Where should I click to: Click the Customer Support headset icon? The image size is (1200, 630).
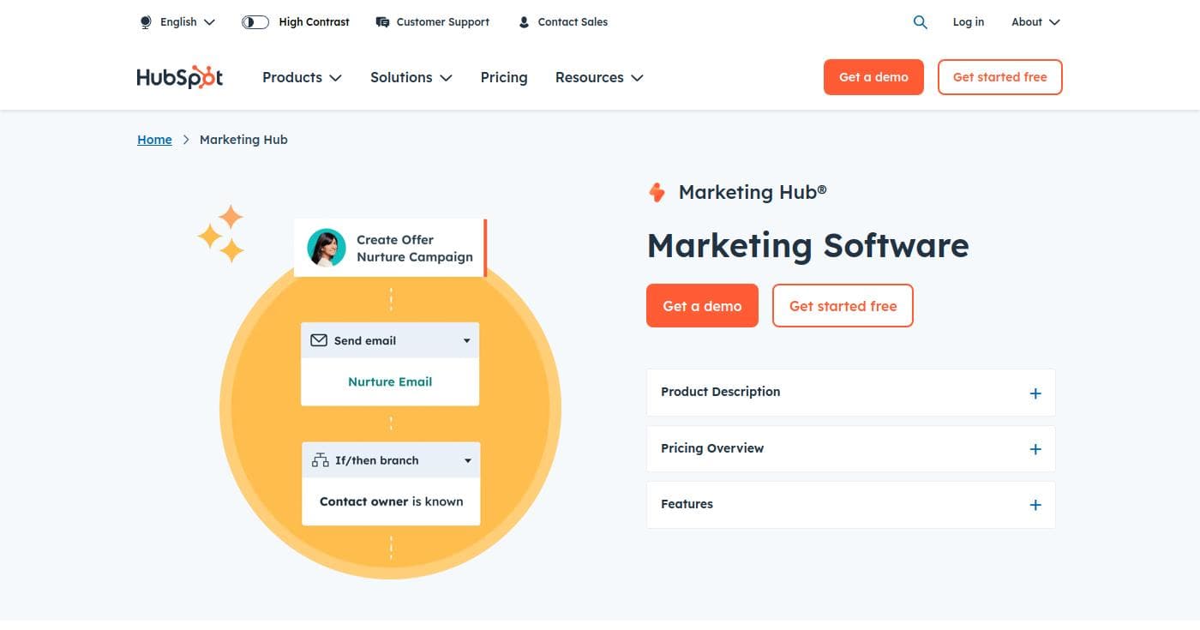pos(382,21)
